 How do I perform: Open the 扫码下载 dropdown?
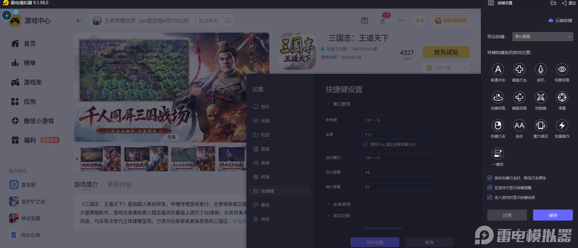[446, 68]
